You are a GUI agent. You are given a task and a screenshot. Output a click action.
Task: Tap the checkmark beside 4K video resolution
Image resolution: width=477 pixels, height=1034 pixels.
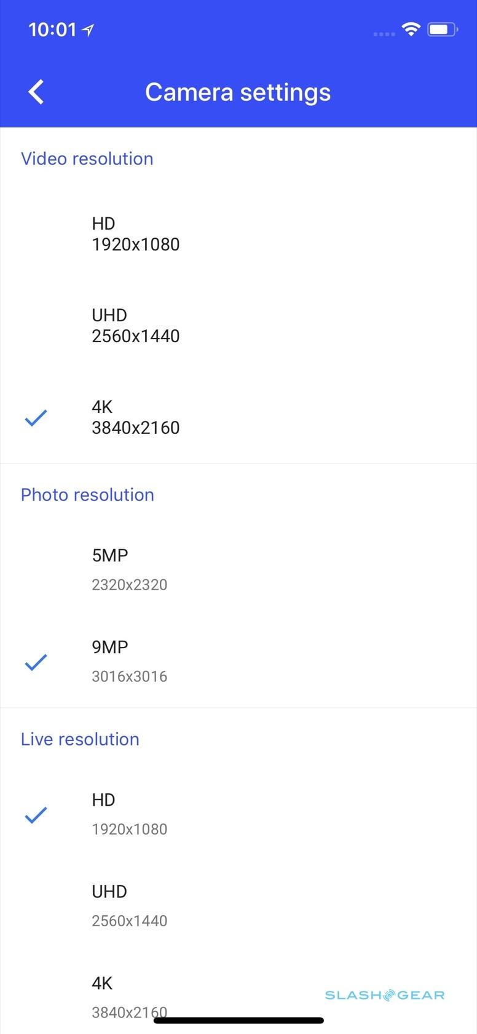[36, 418]
